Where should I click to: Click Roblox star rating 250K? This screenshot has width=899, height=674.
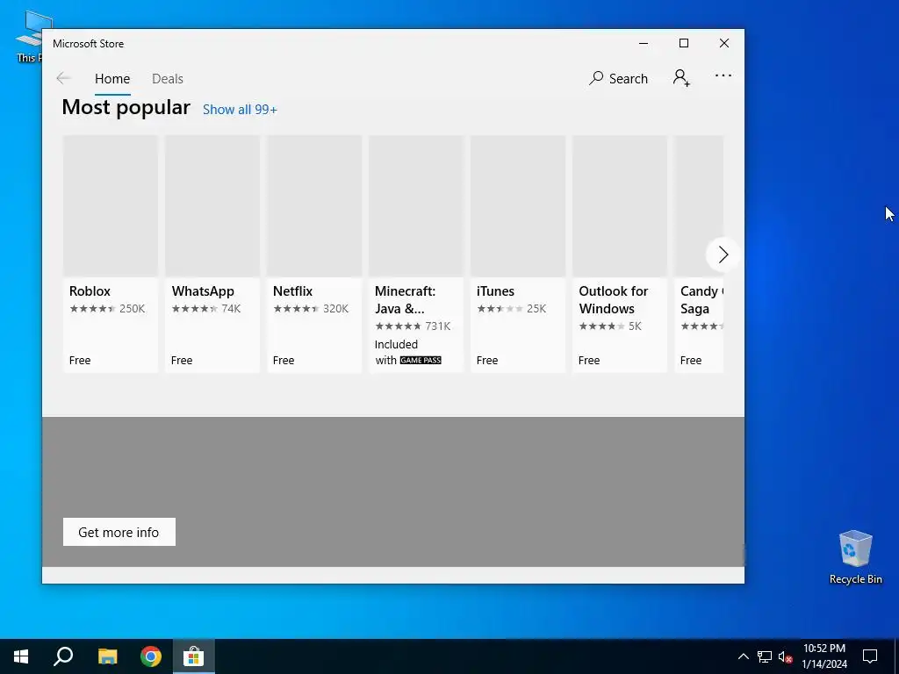tap(107, 309)
